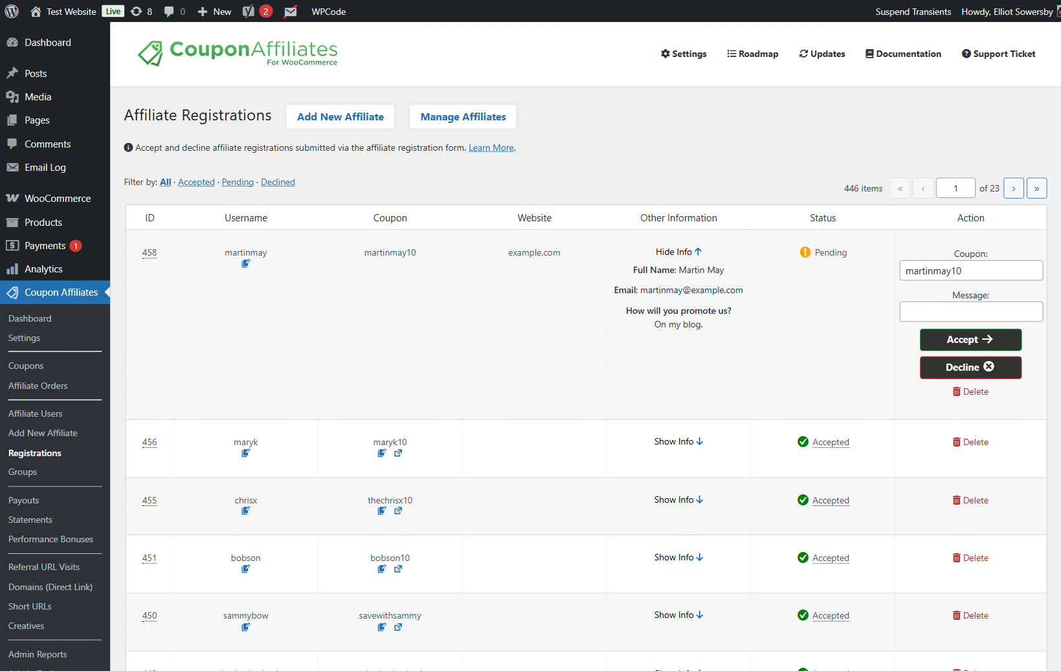Screen dimensions: 1061x671
Task: Click edit icon under thechrisx10 coupon
Action: pyautogui.click(x=382, y=511)
